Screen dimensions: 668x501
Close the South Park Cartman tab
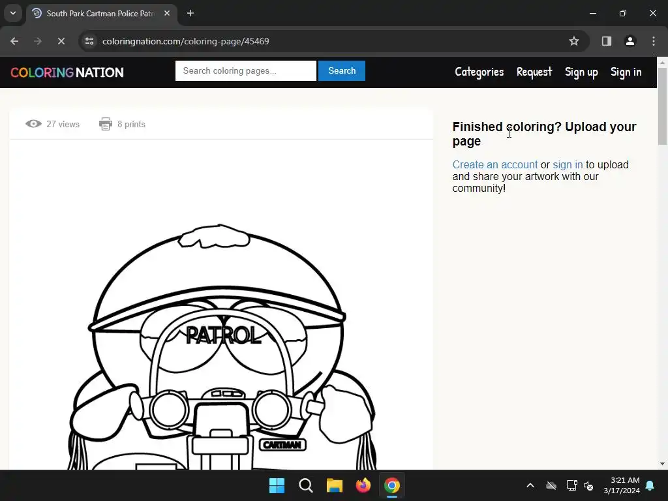coord(167,13)
